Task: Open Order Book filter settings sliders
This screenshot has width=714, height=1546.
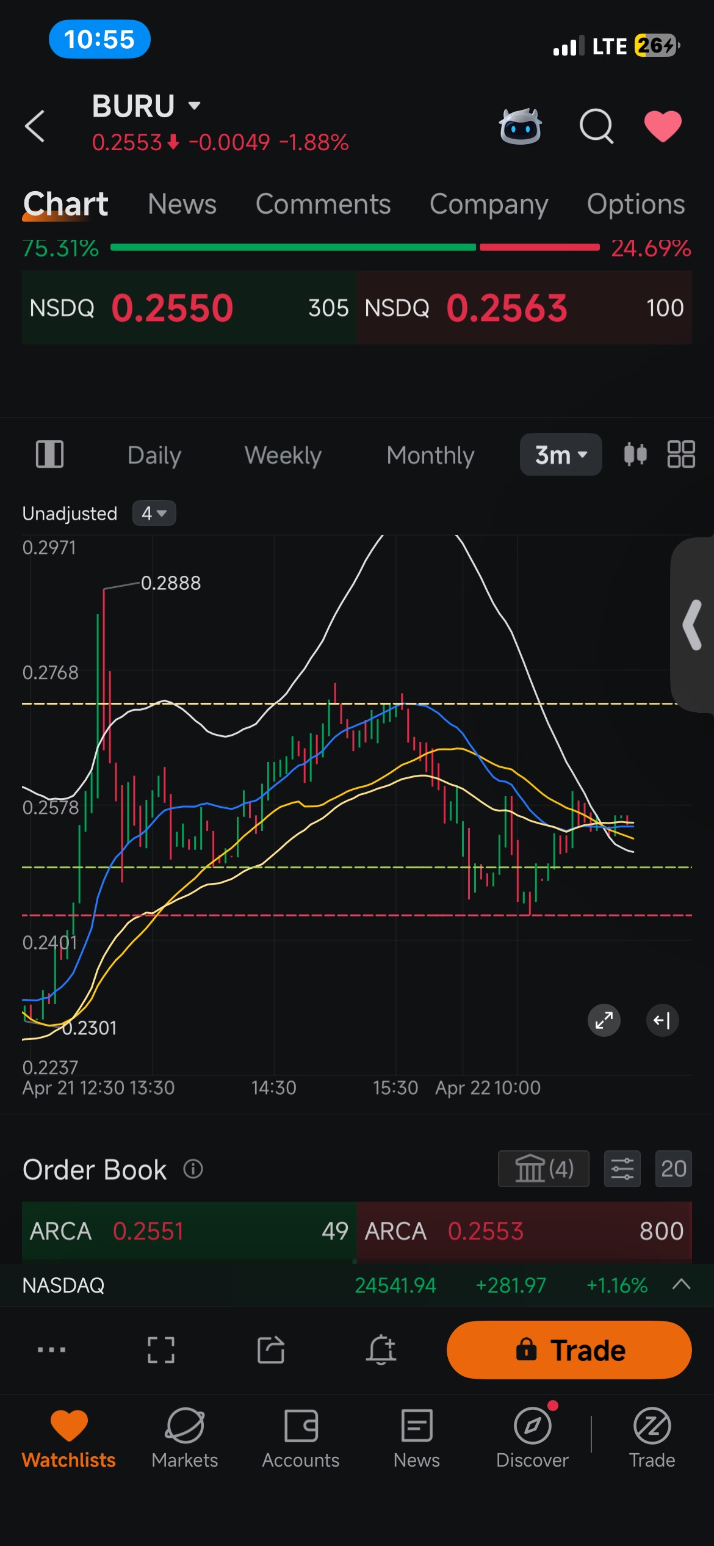Action: pos(622,1169)
